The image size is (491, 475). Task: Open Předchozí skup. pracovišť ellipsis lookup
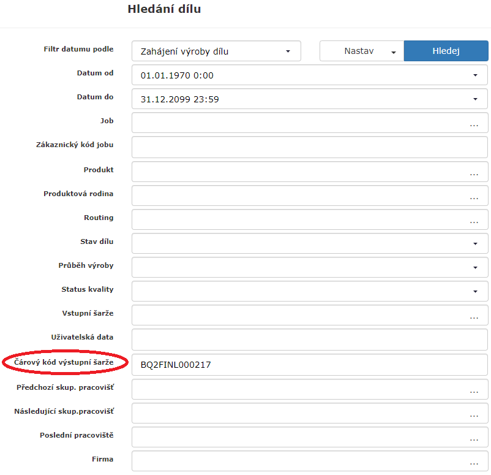point(474,390)
